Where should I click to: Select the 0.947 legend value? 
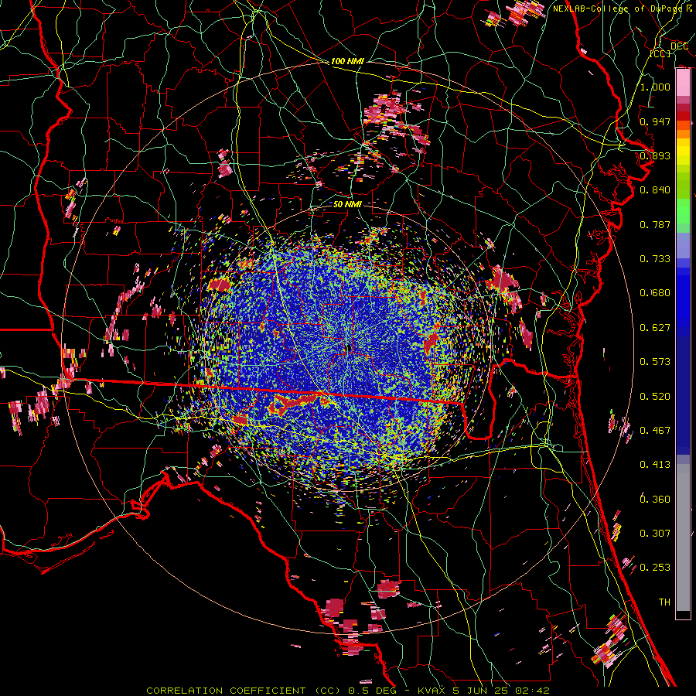click(655, 121)
